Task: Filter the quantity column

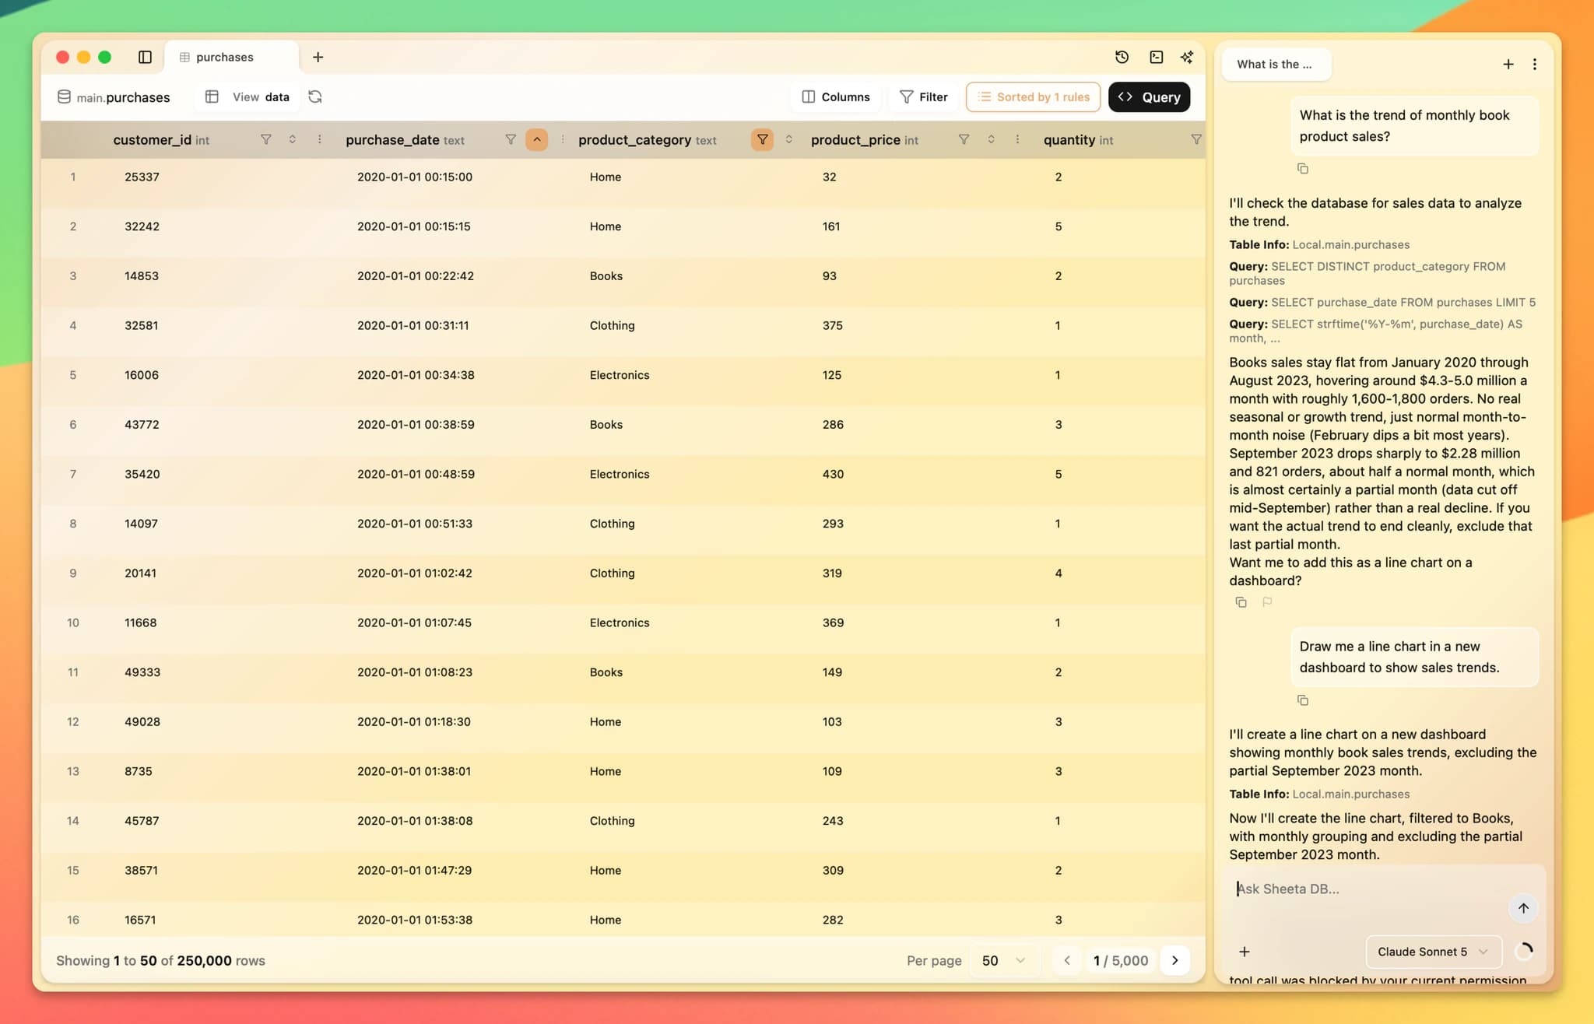Action: tap(1195, 139)
